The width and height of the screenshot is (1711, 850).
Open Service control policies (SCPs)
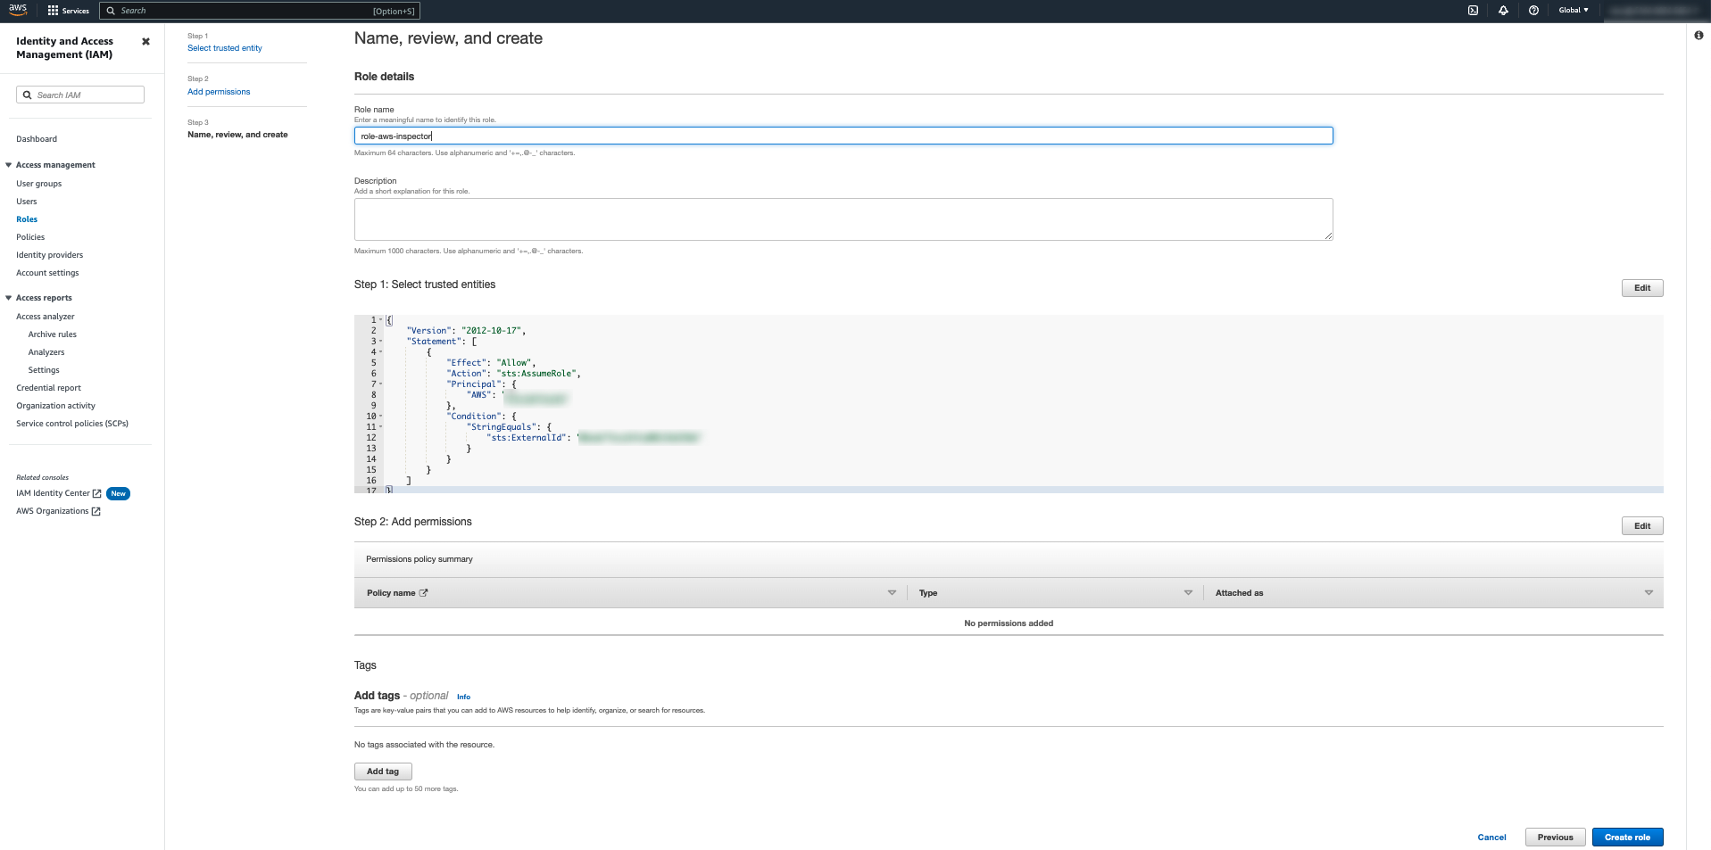tap(72, 424)
